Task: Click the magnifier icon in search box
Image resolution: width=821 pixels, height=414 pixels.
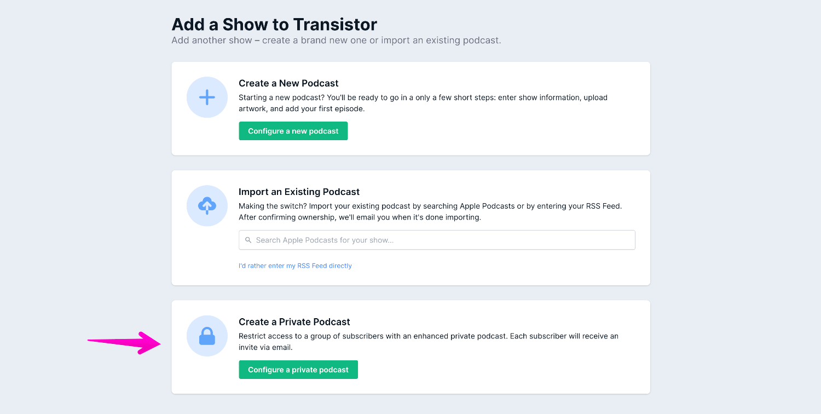Action: pos(248,240)
